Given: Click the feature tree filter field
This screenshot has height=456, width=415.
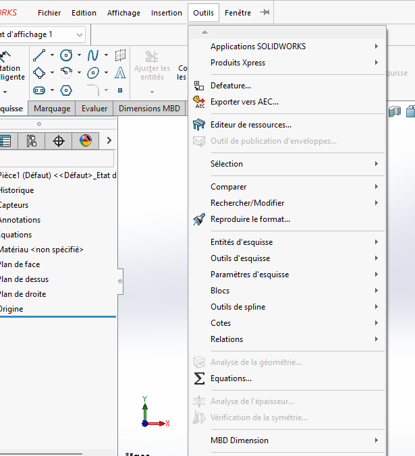Looking at the screenshot, I should 57,159.
